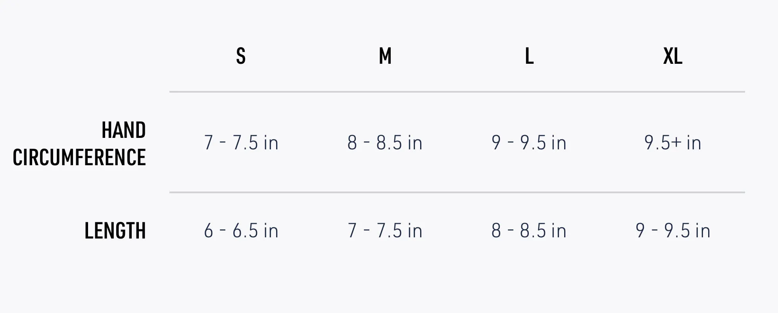778x313 pixels.
Task: Click the 6 - 6.5 in length cell
Action: (x=241, y=231)
